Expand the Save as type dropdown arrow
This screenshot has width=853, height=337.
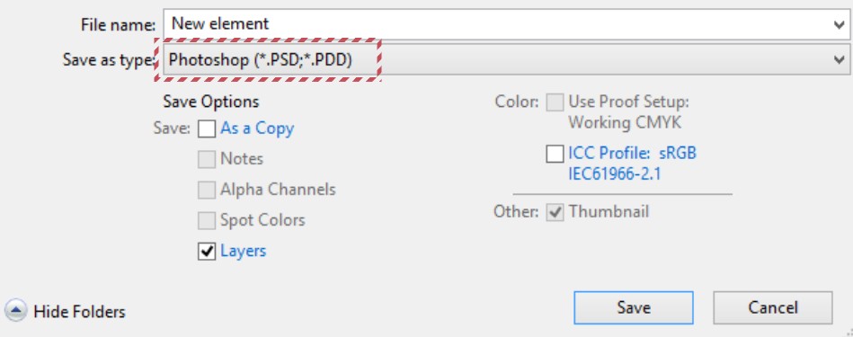pyautogui.click(x=839, y=60)
